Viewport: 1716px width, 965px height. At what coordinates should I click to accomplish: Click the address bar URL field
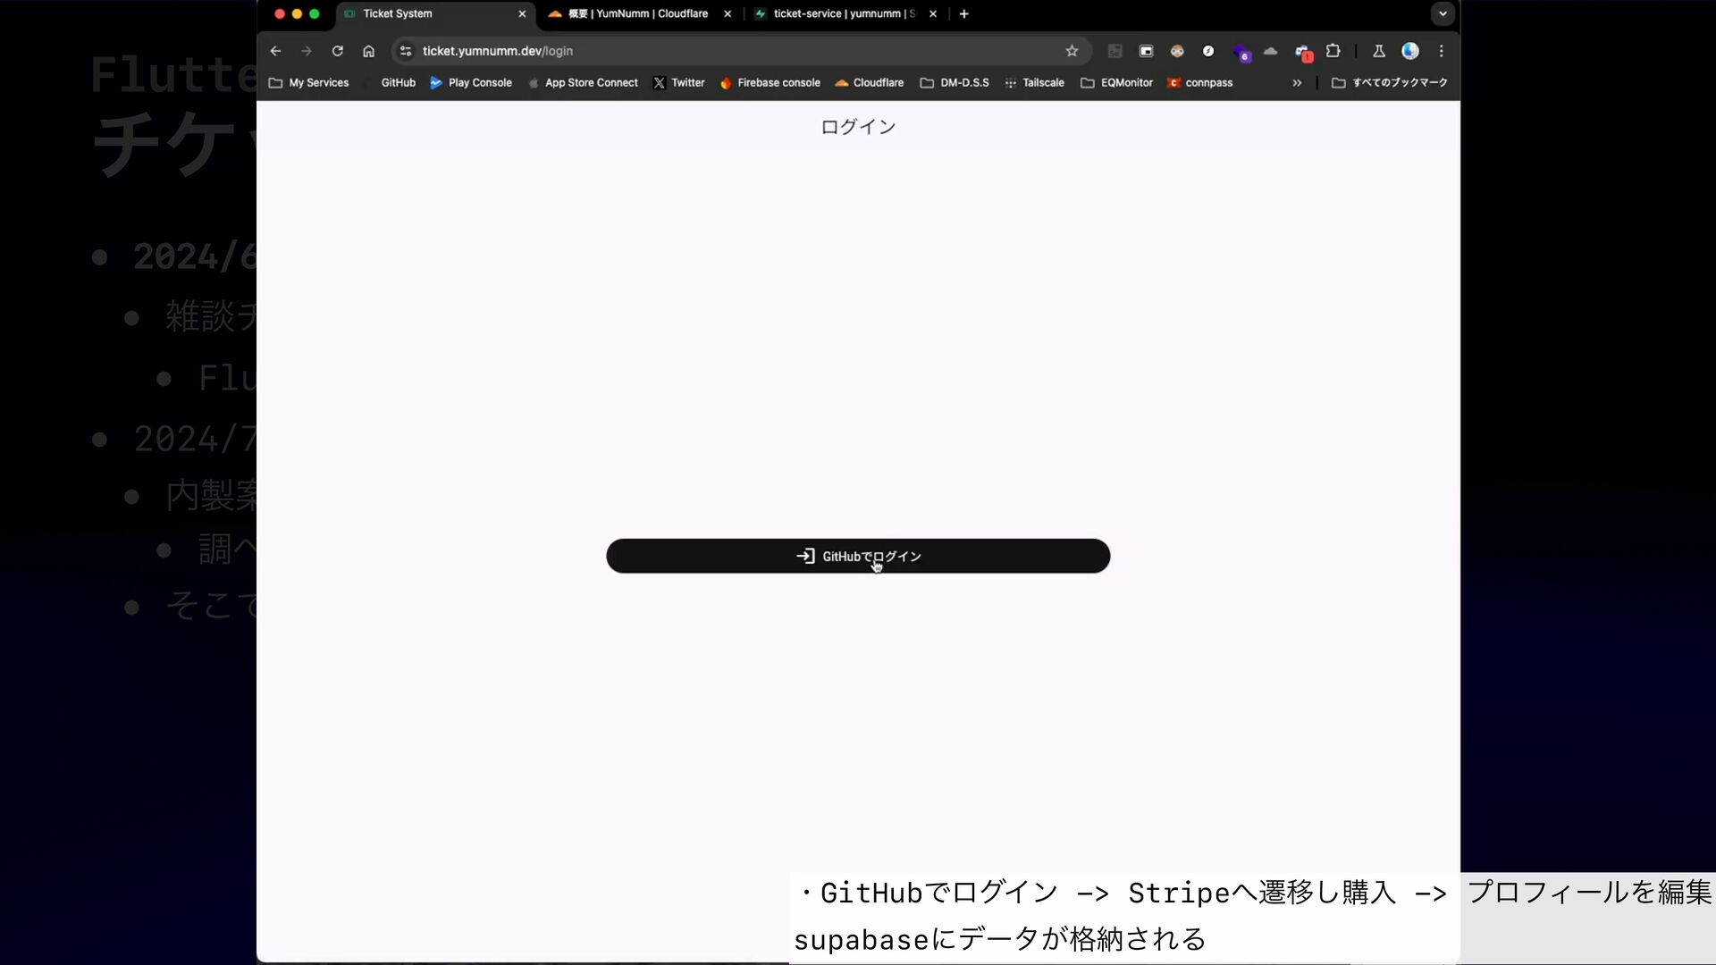click(x=715, y=51)
